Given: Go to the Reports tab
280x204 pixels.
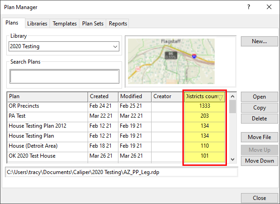Looking at the screenshot, I should point(118,24).
